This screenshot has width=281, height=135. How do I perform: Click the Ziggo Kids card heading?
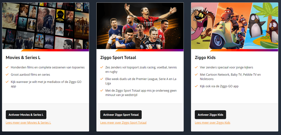click(205, 58)
